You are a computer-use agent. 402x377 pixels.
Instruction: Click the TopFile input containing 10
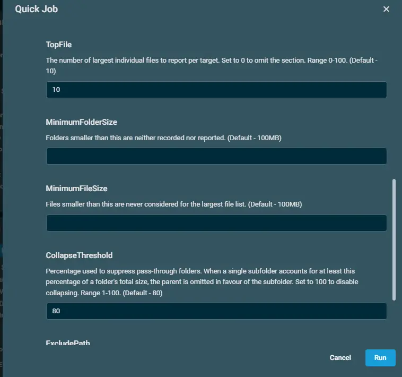[x=216, y=90]
